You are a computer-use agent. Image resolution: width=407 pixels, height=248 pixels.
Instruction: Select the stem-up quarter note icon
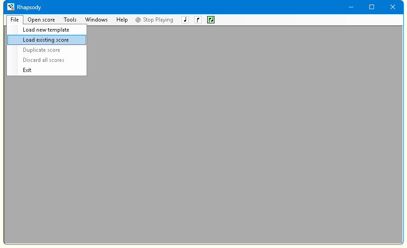click(185, 20)
